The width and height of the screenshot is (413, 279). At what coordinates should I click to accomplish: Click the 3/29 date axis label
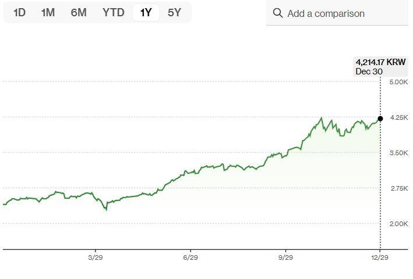[x=95, y=257]
